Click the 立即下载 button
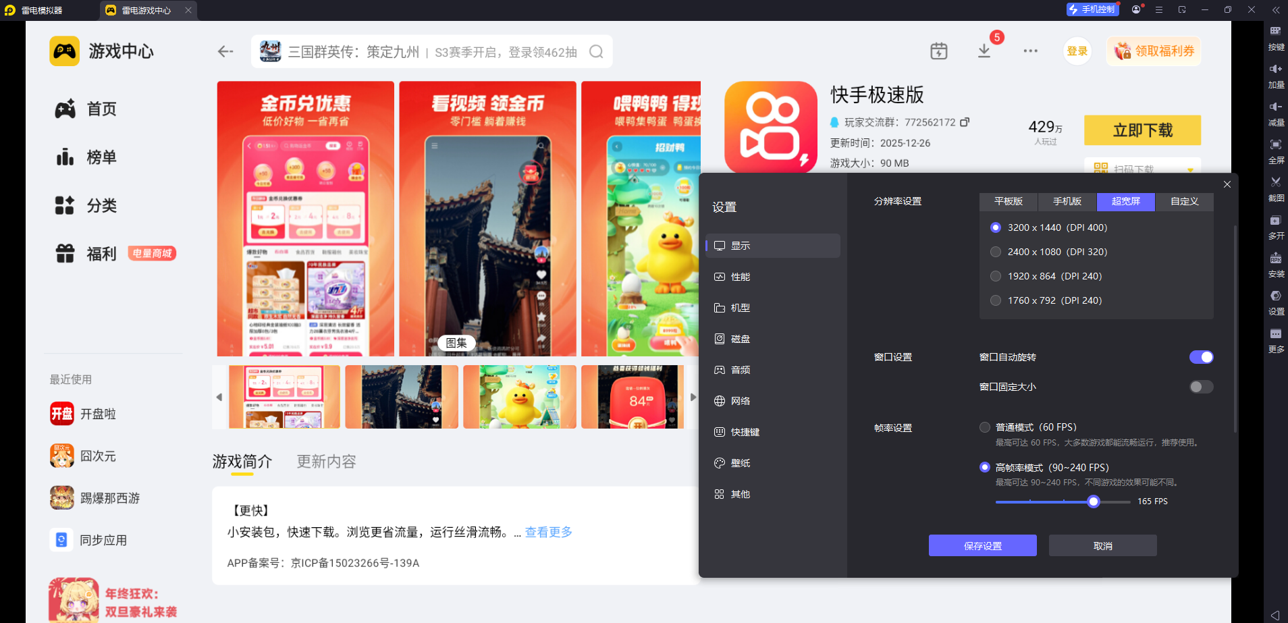 point(1142,130)
